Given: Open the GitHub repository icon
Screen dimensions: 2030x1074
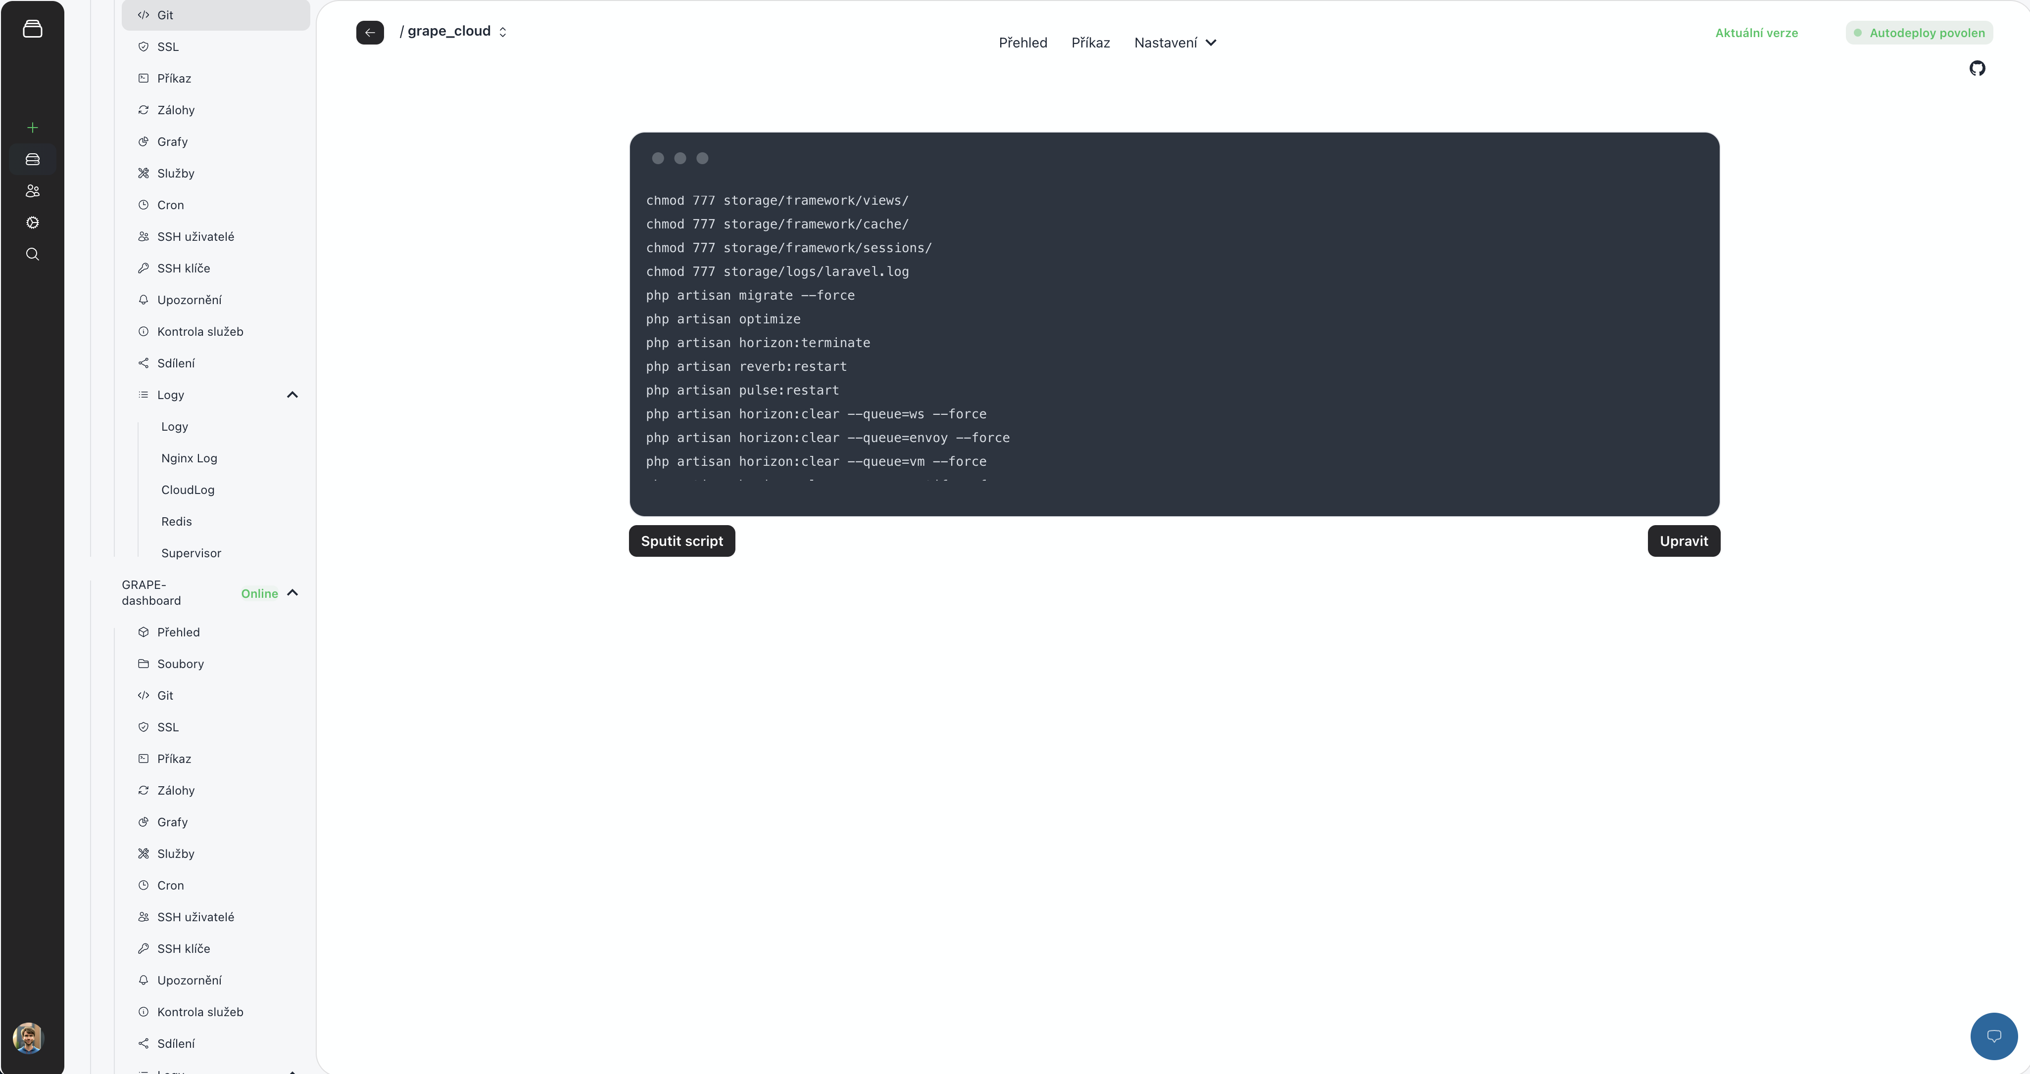Looking at the screenshot, I should point(1977,69).
